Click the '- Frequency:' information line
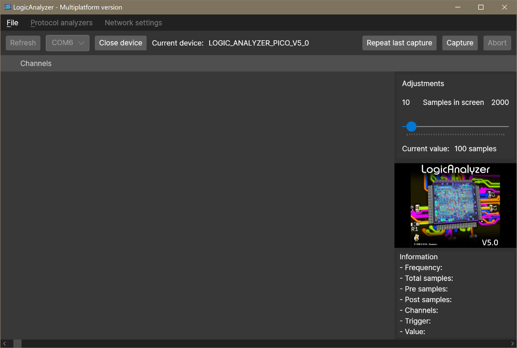 [421, 267]
